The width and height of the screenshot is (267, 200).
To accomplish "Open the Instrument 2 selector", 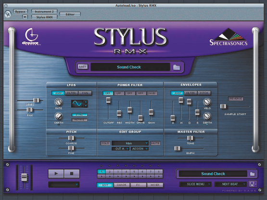I will pos(44,12).
